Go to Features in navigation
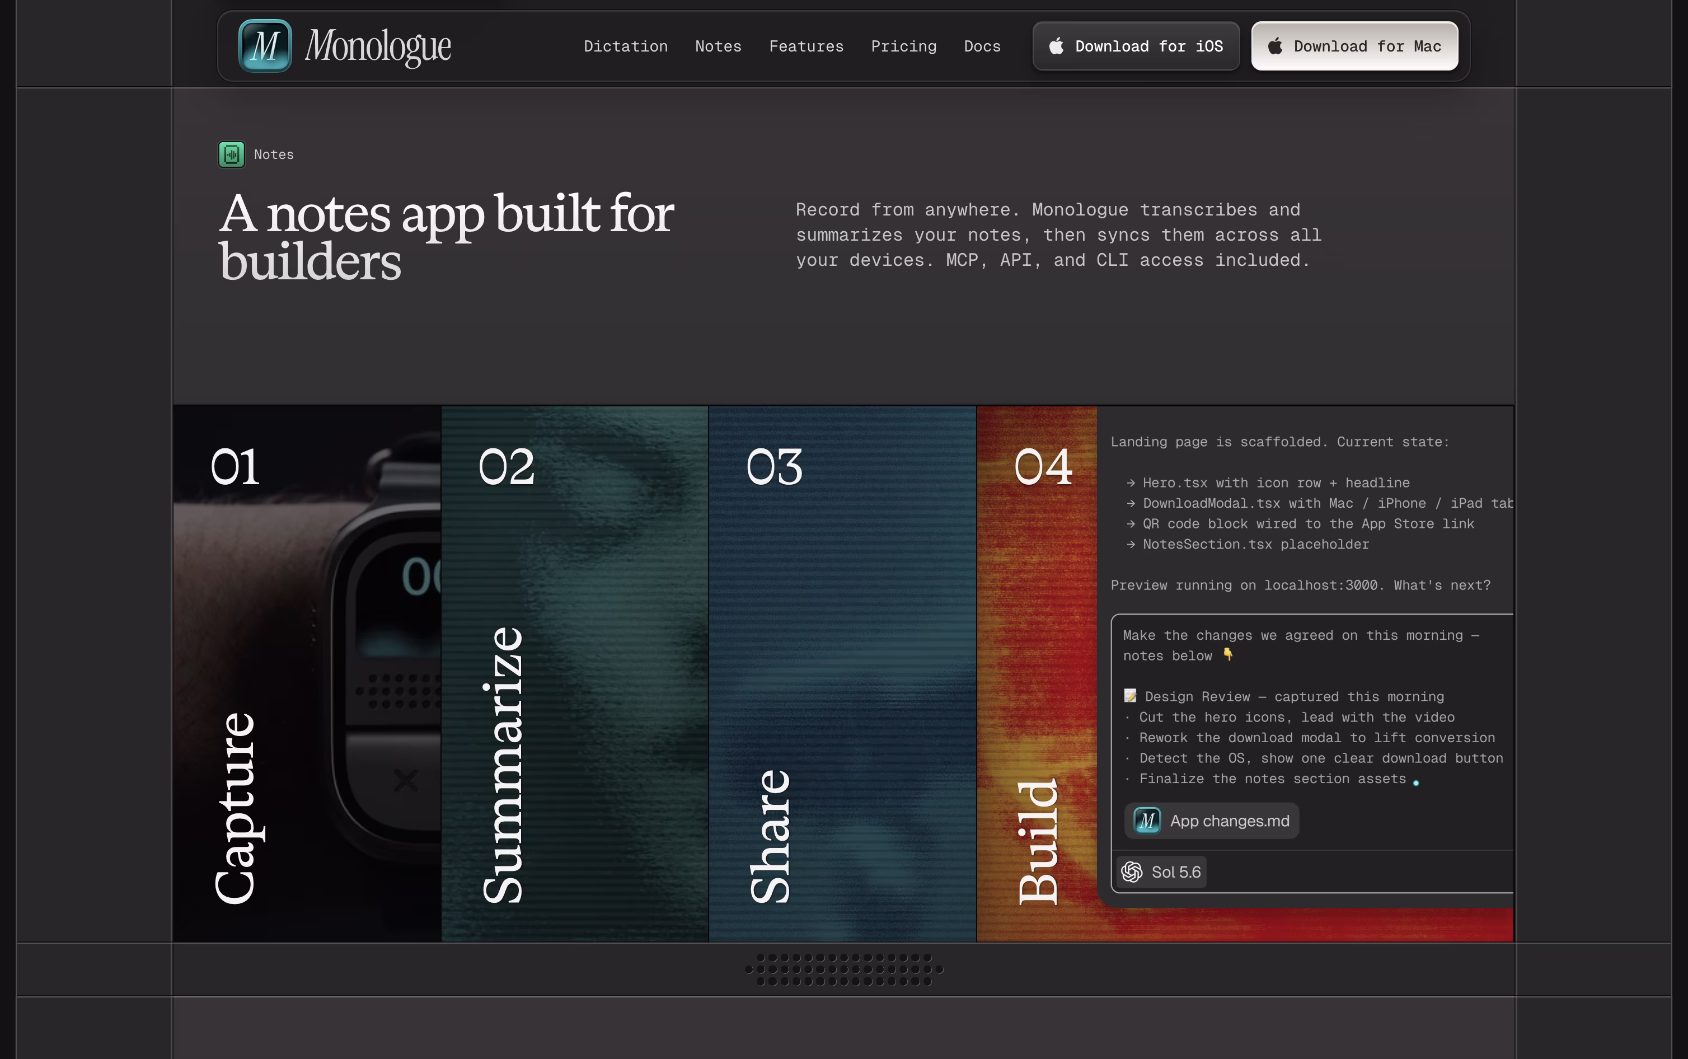 [806, 46]
